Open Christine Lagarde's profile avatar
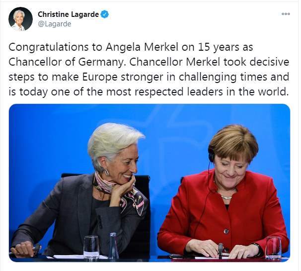301x271 pixels. click(20, 19)
